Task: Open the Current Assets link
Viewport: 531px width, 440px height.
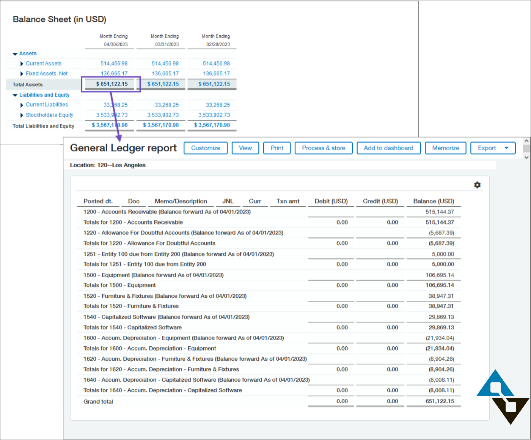Action: [44, 63]
